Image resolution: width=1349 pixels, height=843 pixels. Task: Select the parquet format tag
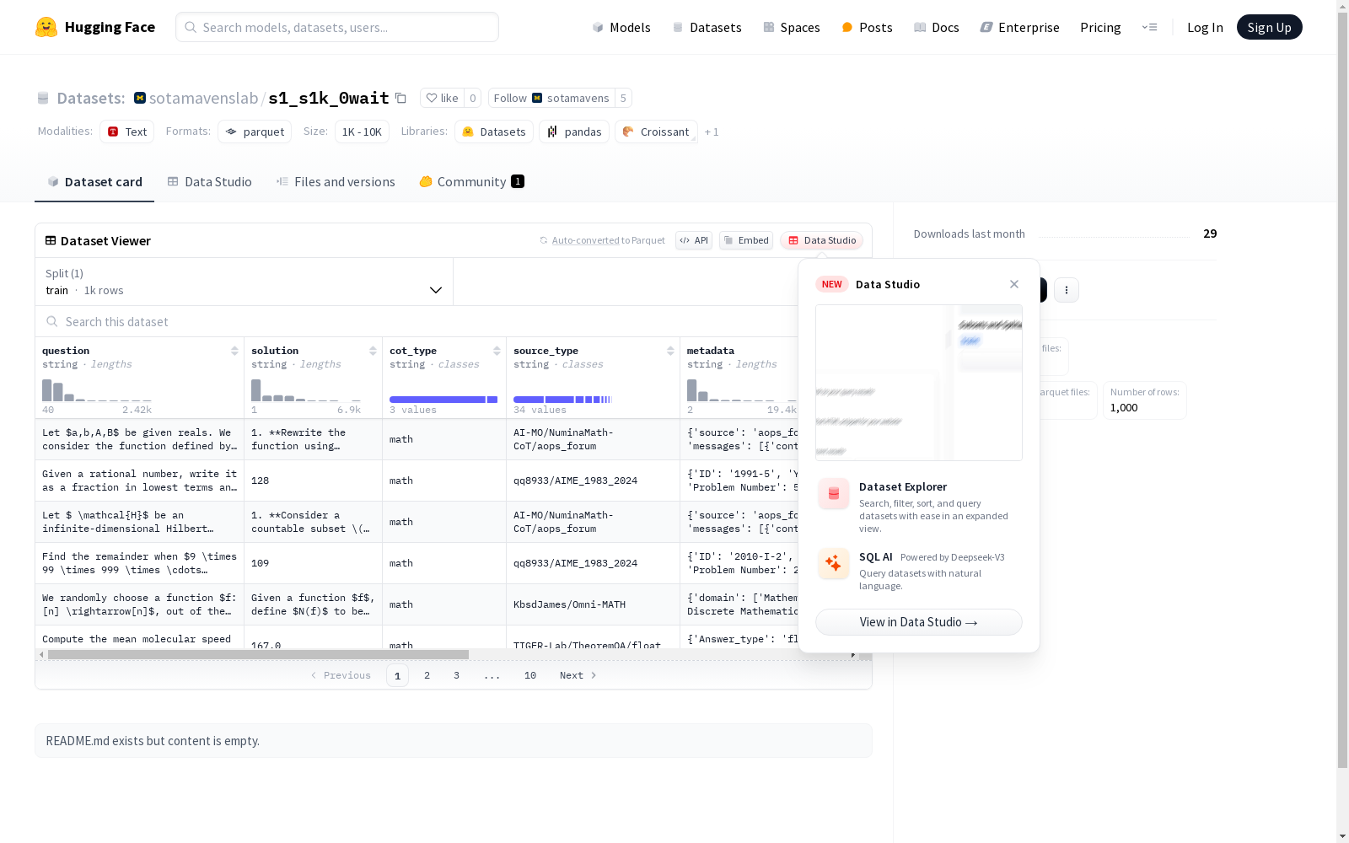(x=255, y=132)
